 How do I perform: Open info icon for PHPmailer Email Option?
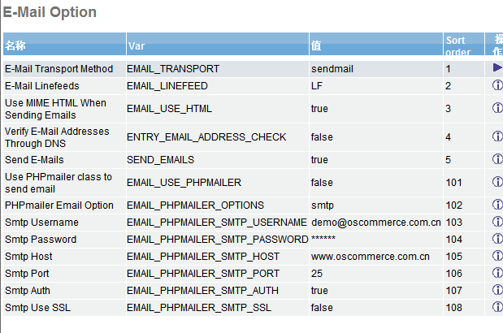pos(497,205)
